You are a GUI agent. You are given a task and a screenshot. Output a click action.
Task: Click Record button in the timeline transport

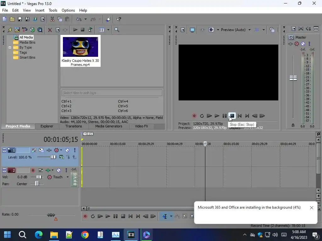[85, 216]
